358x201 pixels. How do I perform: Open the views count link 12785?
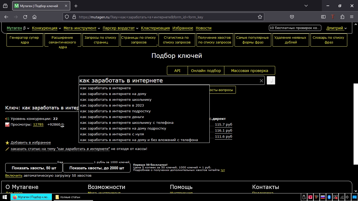point(38,125)
